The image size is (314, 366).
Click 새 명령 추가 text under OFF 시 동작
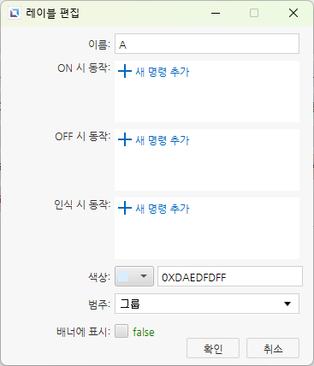tap(163, 140)
